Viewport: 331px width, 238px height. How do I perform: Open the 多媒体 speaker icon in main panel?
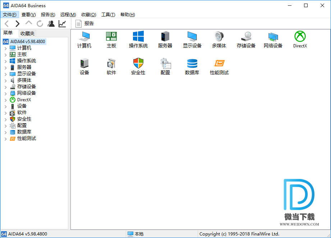[219, 39]
